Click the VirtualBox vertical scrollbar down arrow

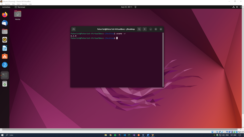pyautogui.click(x=243, y=127)
